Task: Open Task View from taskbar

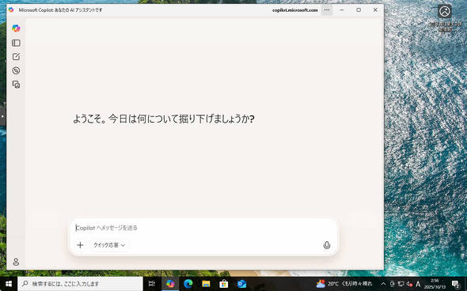Action: click(x=152, y=284)
